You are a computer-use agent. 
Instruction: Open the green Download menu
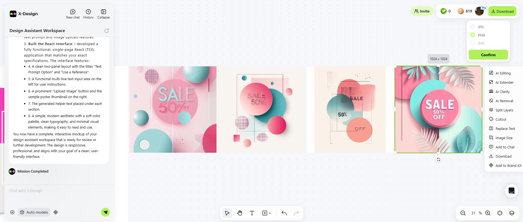pyautogui.click(x=502, y=11)
